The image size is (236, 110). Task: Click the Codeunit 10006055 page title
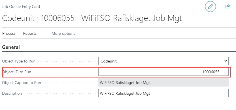click(92, 18)
